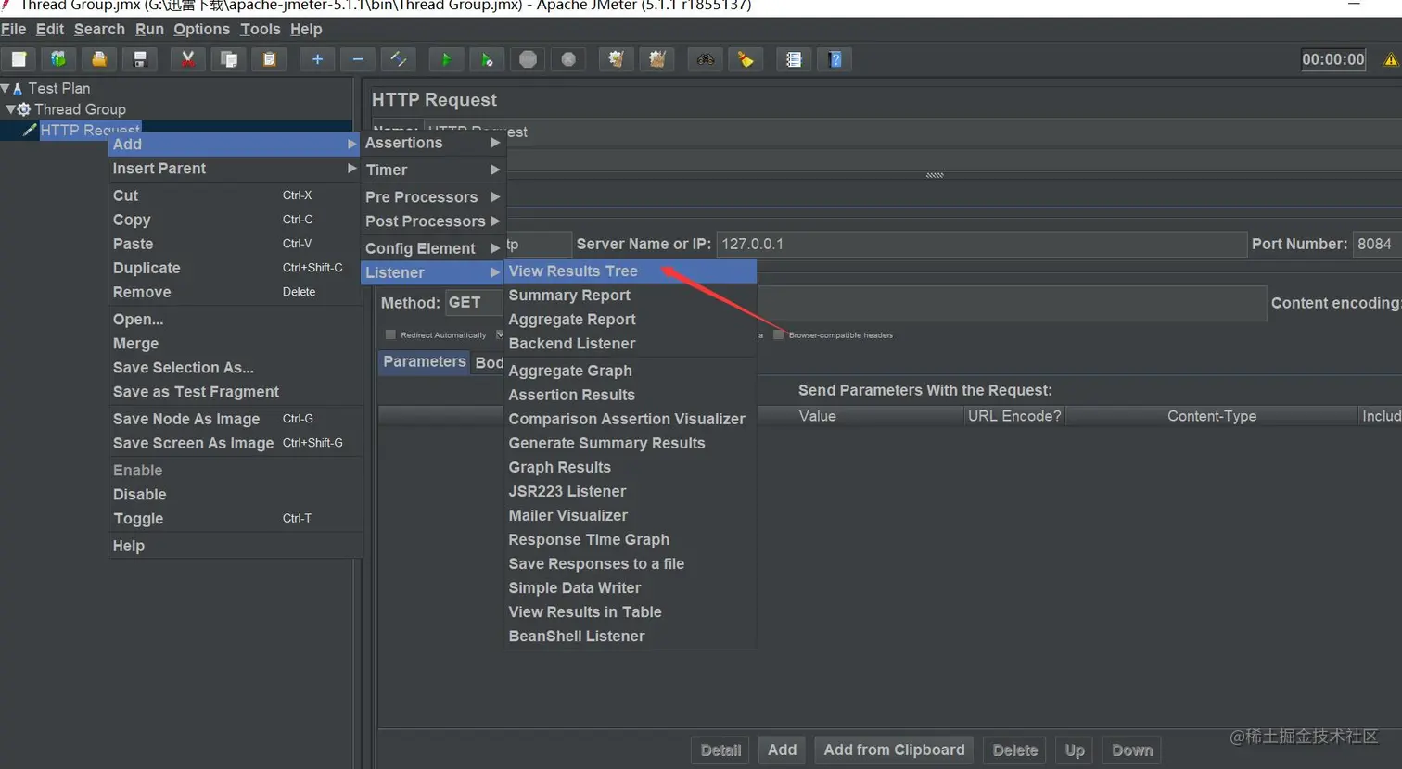Choose Disable in the context menu

click(x=235, y=495)
